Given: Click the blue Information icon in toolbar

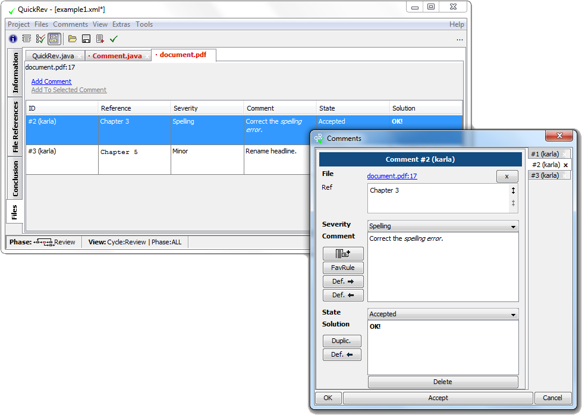Looking at the screenshot, I should 13,39.
